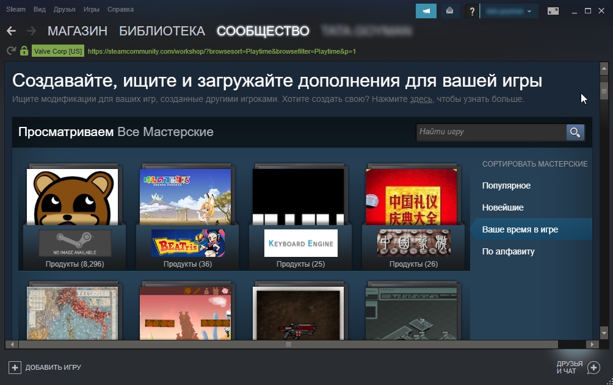Follow the здесь link
613x385 pixels.
click(x=421, y=99)
